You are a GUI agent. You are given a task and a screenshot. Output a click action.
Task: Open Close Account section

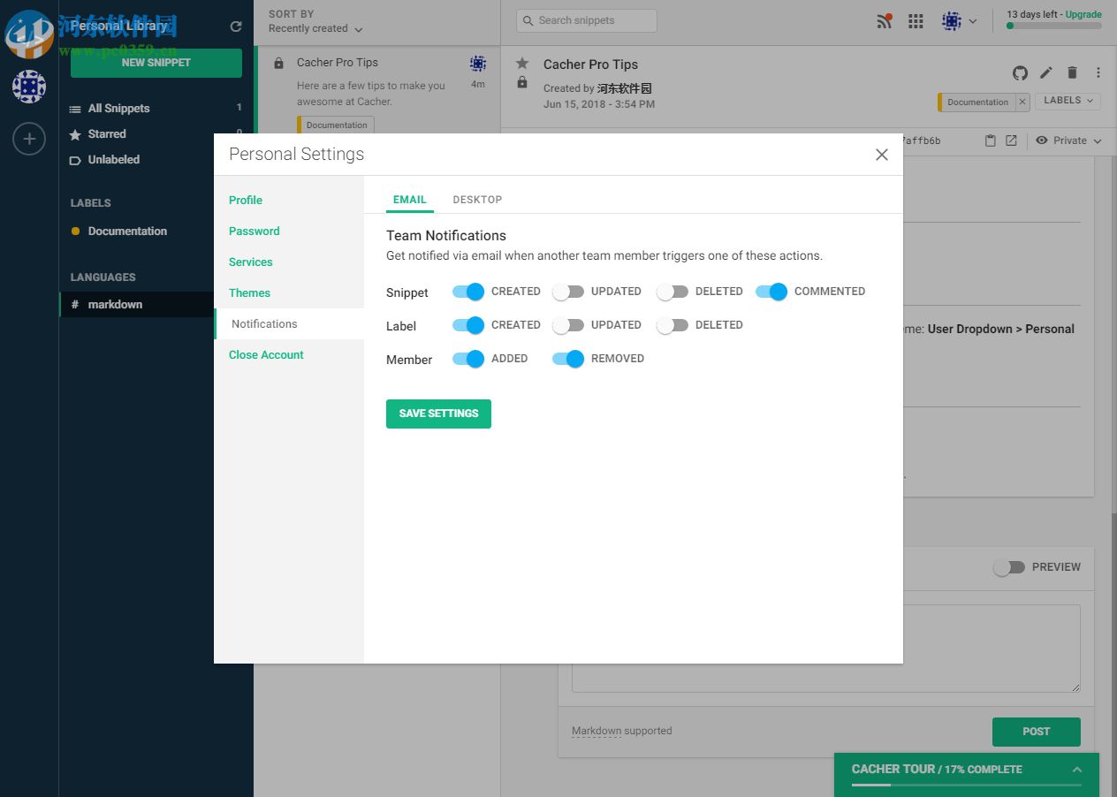tap(266, 355)
